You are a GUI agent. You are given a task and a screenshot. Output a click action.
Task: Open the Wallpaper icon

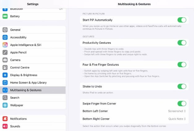(5, 105)
